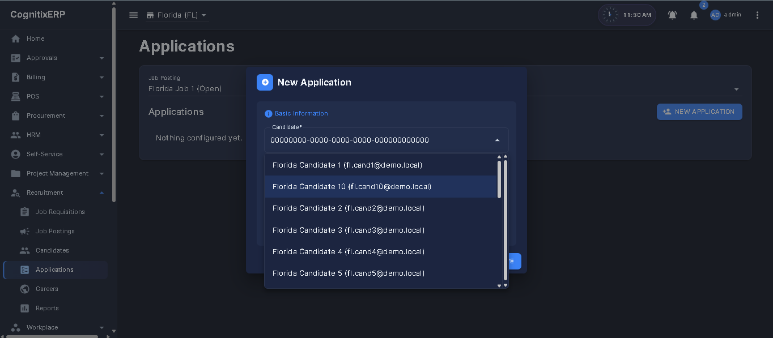Click the Self-Service person icon
The width and height of the screenshot is (773, 338).
(x=16, y=154)
